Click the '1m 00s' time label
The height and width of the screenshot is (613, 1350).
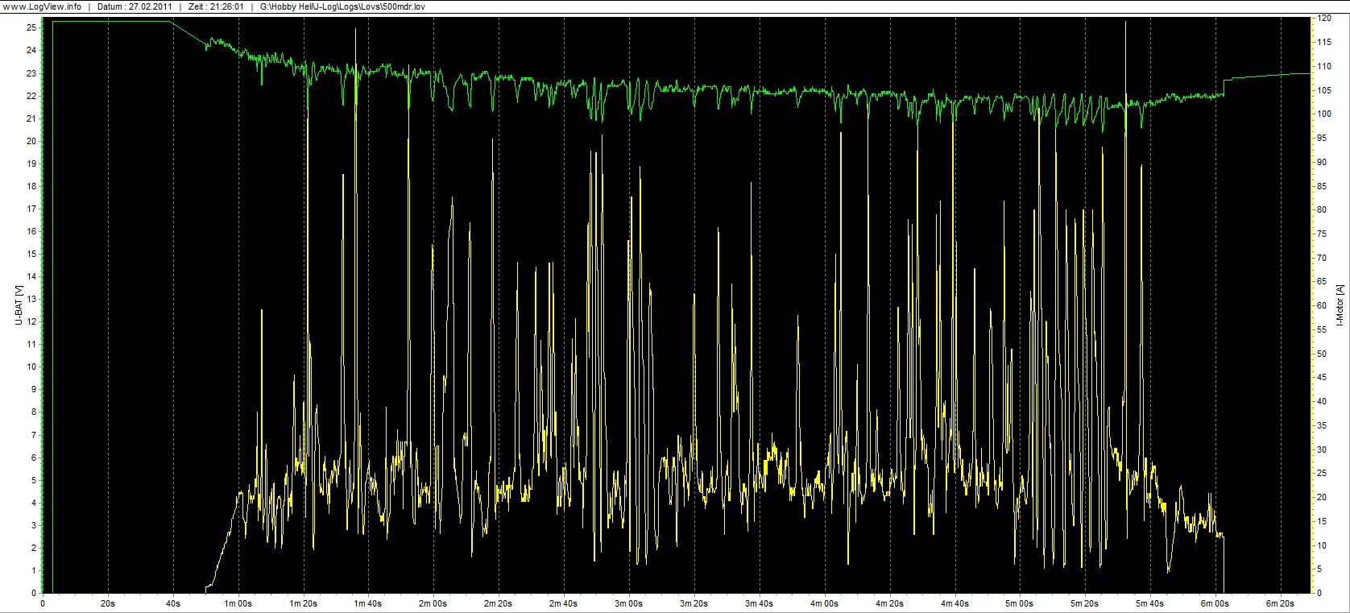coord(238,603)
